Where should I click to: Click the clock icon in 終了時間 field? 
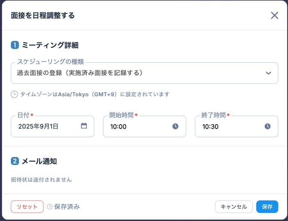pos(267,126)
